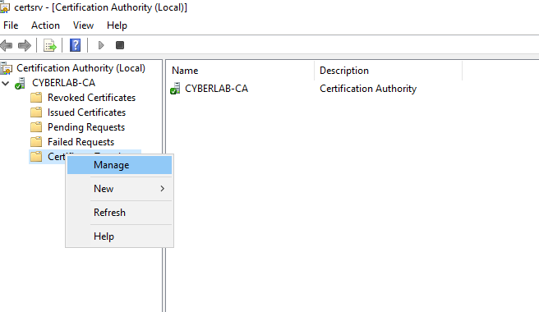Image resolution: width=539 pixels, height=312 pixels.
Task: Click the CYBERLAB-CA server icon in tree
Action: [21, 83]
